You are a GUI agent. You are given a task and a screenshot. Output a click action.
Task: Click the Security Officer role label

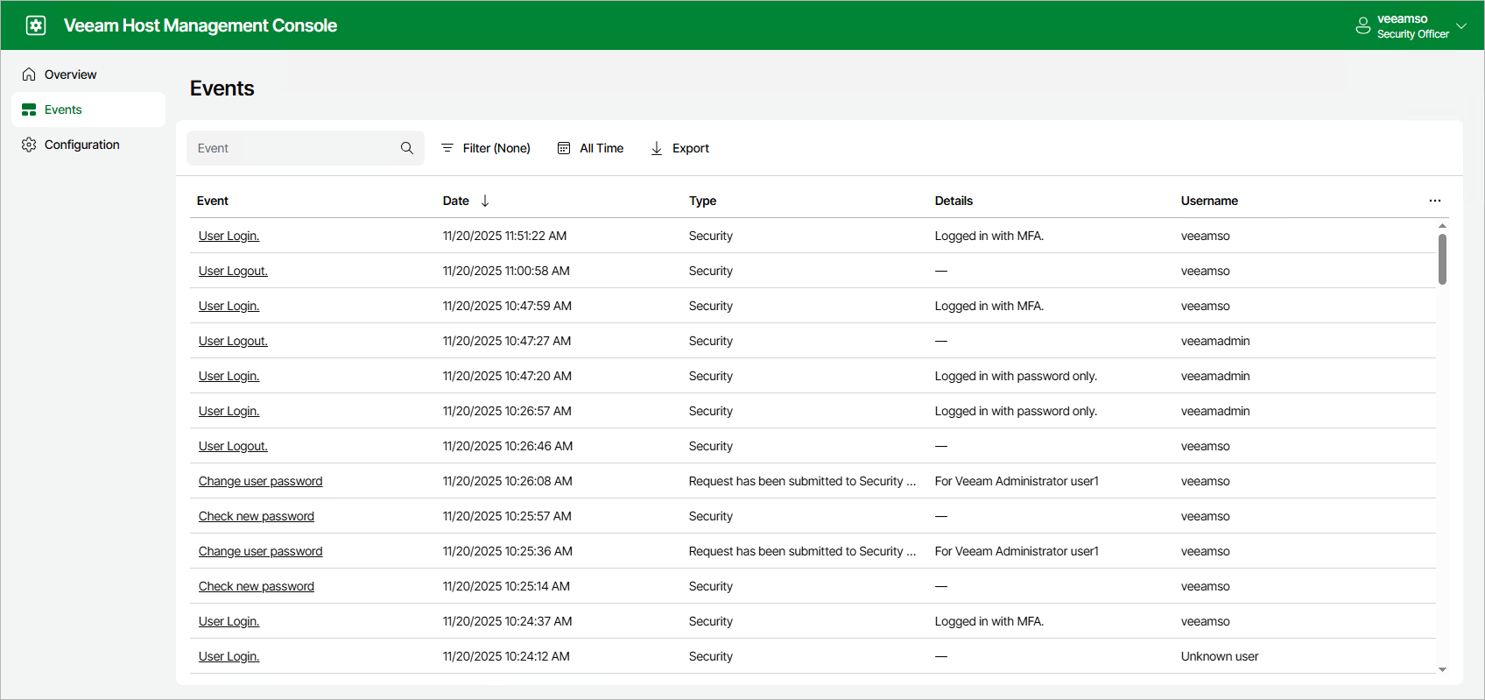point(1412,34)
